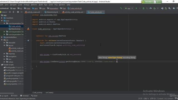Click the Make Project hammer icon
178x100 pixels.
click(121, 8)
